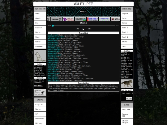Select theLab.mp3 track
Screen dimensions: 167x125
pos(53,44)
